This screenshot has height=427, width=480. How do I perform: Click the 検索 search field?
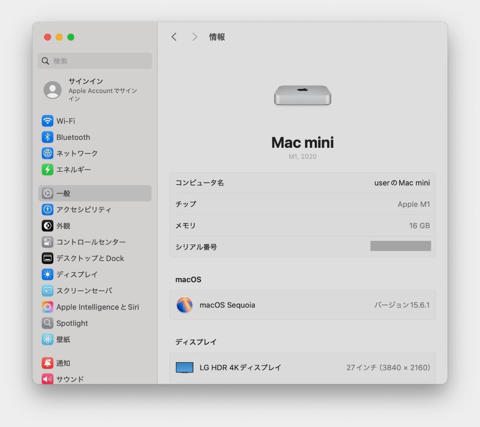[95, 61]
